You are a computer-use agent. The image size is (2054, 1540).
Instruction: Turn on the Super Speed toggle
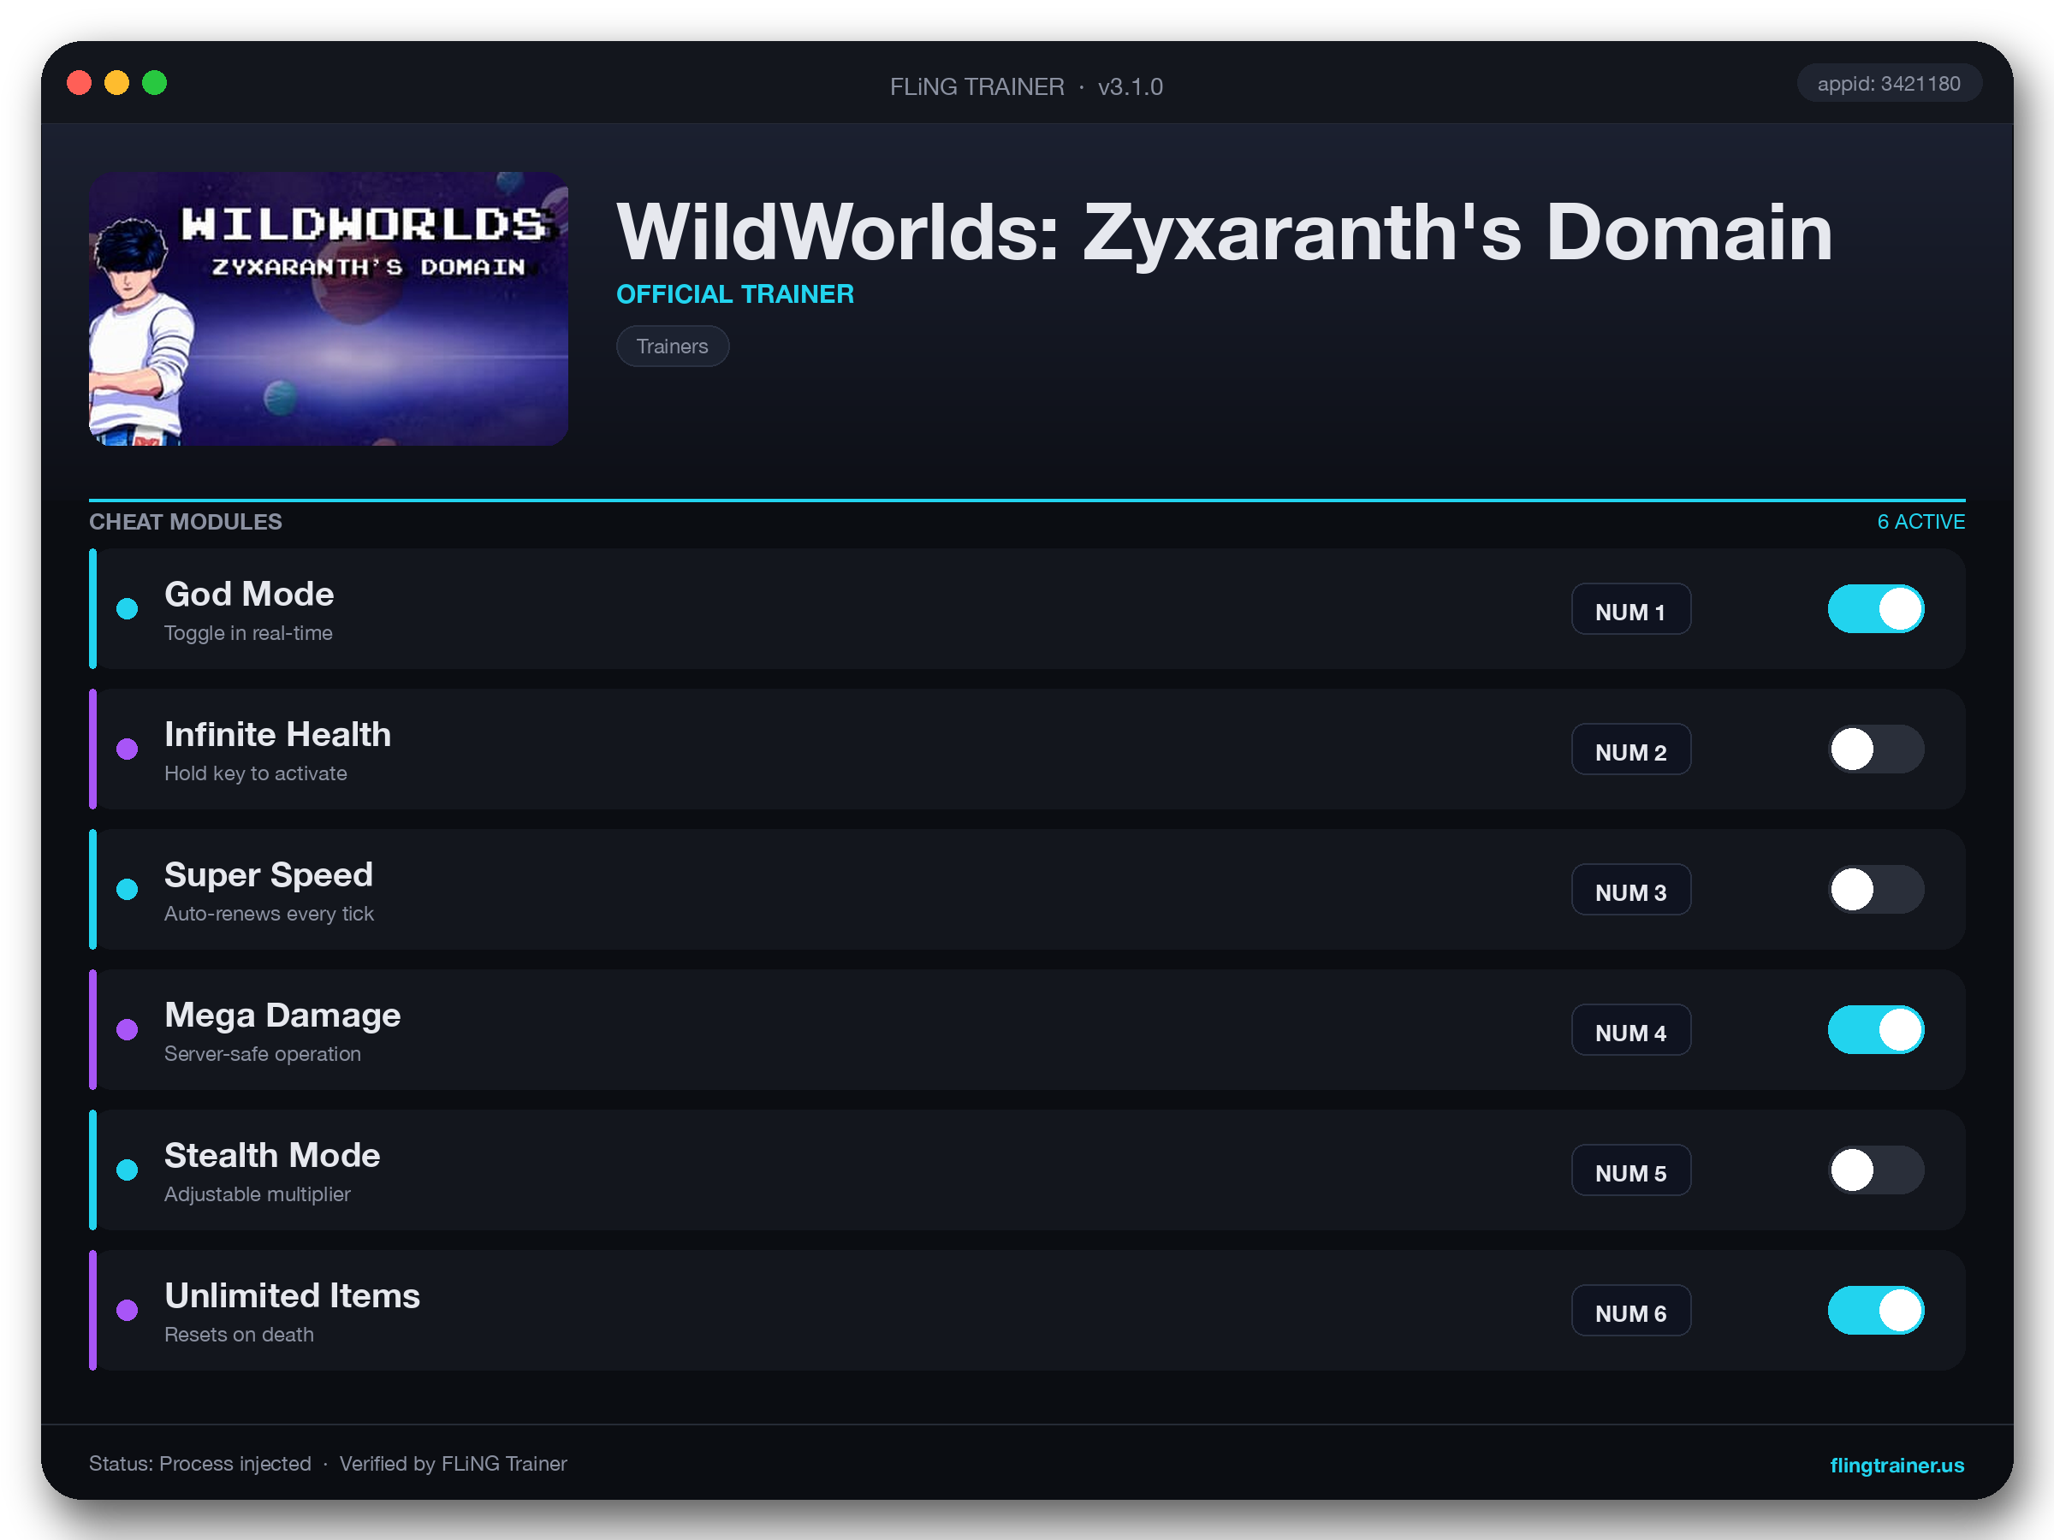(1875, 889)
